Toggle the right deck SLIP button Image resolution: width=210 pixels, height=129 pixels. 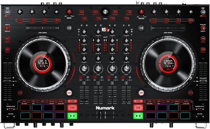203,39
